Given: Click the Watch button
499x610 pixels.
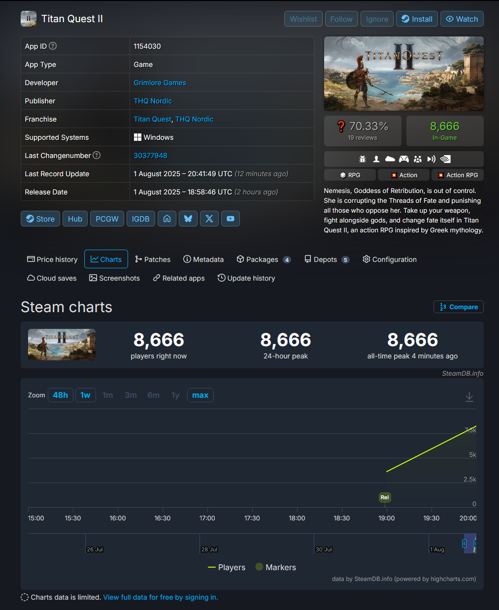Looking at the screenshot, I should [462, 19].
